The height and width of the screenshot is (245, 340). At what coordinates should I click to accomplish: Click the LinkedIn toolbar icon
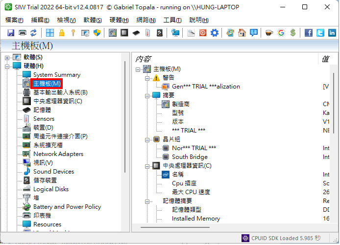click(332, 33)
